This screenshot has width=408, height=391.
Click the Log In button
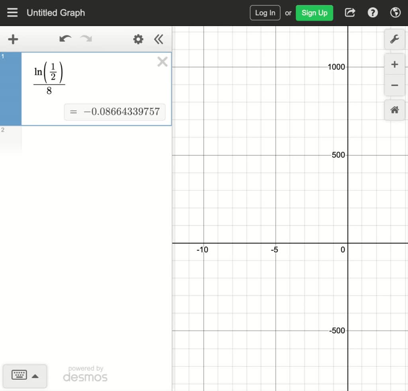pos(265,13)
